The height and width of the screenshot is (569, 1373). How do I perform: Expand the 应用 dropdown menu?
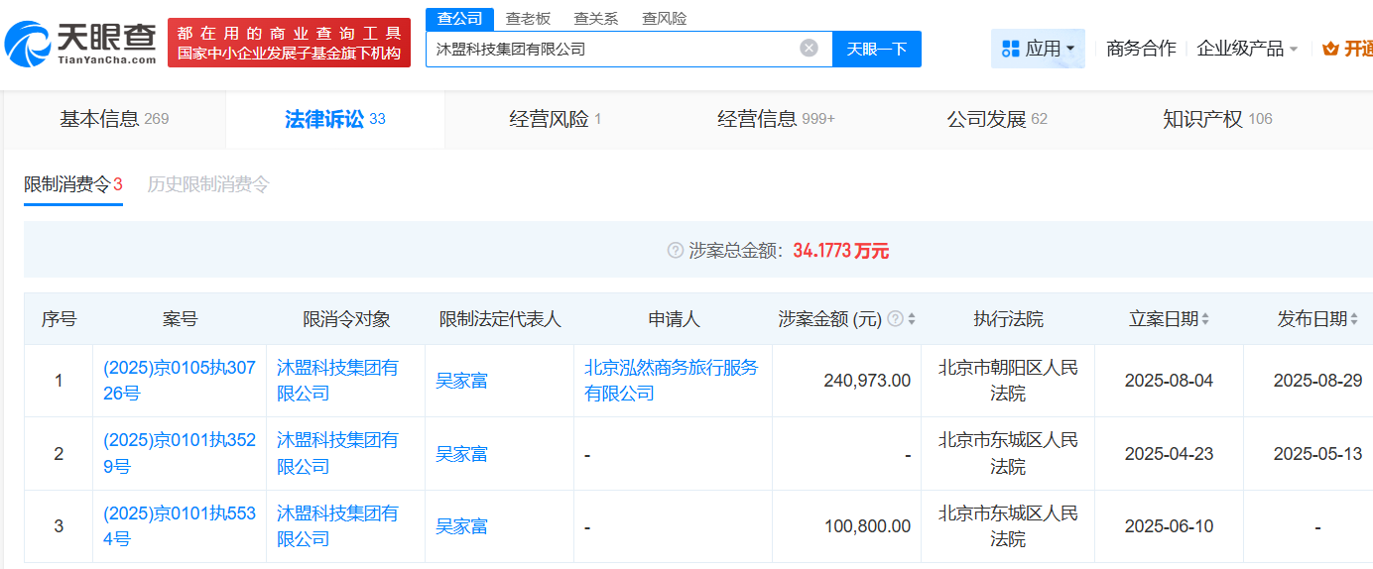pyautogui.click(x=1069, y=49)
